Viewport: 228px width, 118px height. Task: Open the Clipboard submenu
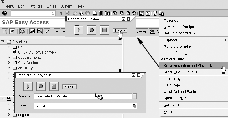point(193,40)
